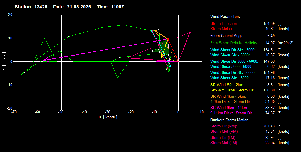Click the Storm Motion value 10.61

[268, 29]
